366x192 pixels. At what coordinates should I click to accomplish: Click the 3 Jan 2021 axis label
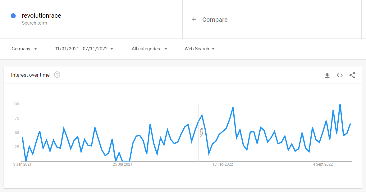point(22,164)
